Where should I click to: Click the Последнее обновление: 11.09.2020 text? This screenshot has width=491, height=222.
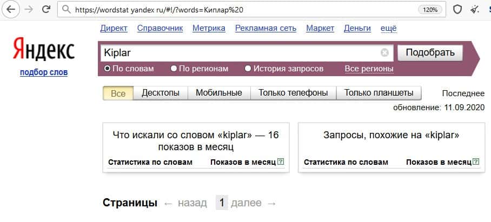point(439,100)
